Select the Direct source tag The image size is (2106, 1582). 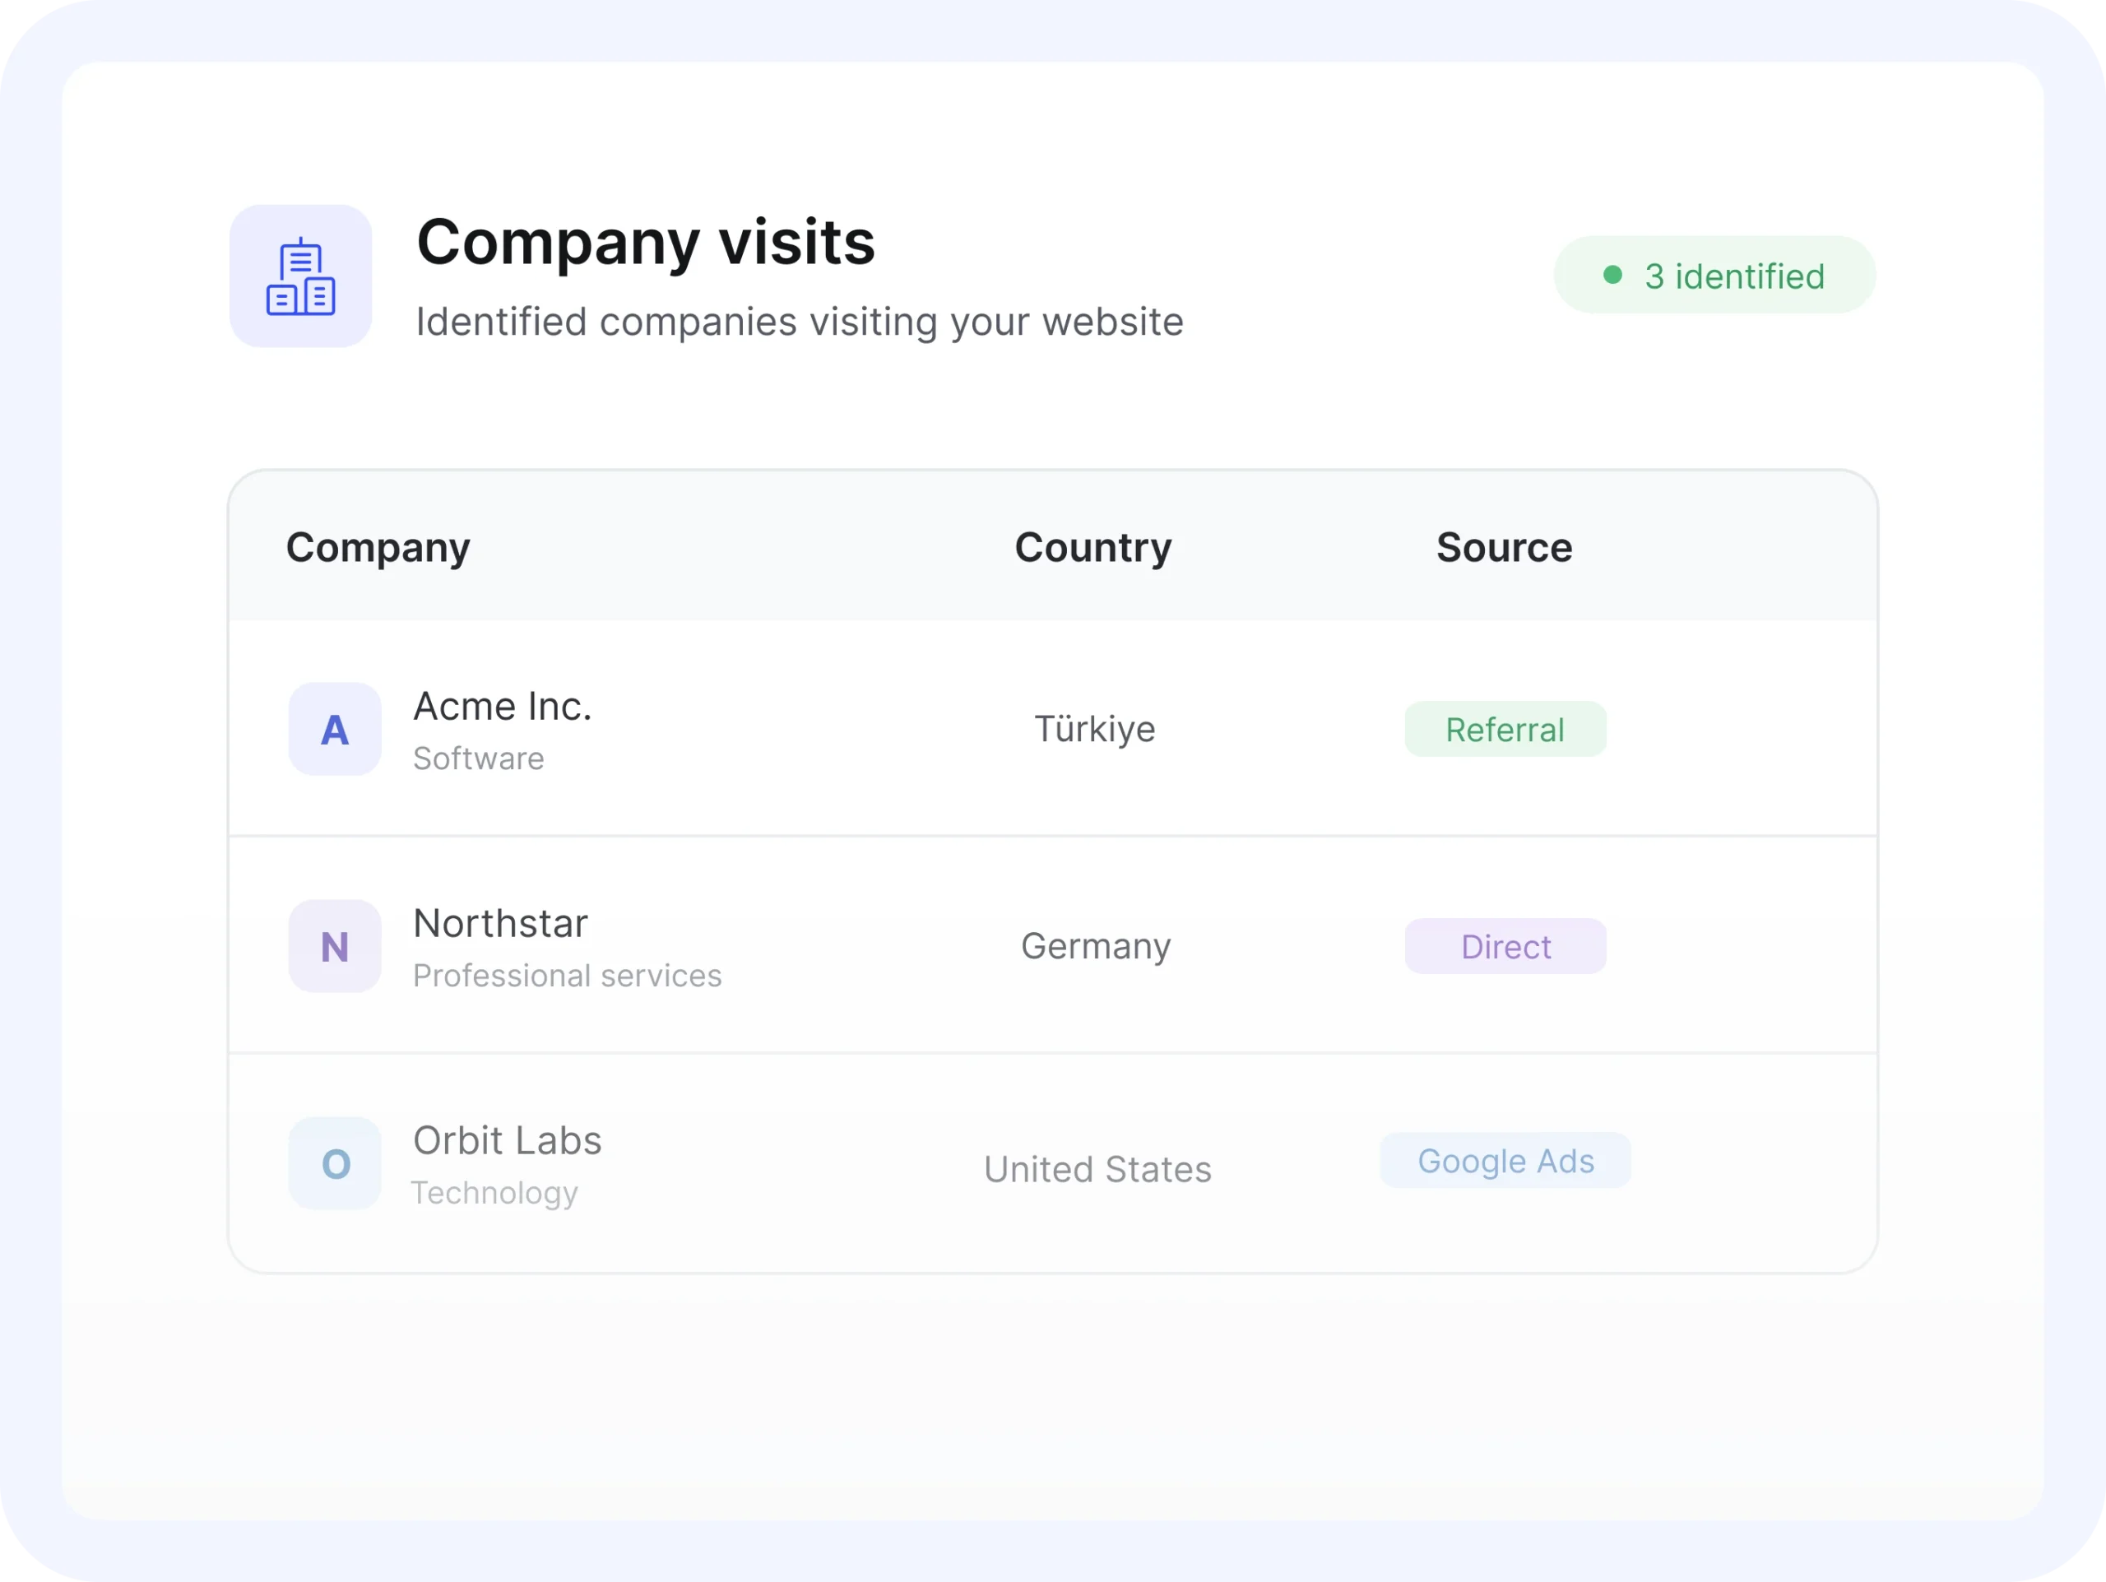(1505, 946)
